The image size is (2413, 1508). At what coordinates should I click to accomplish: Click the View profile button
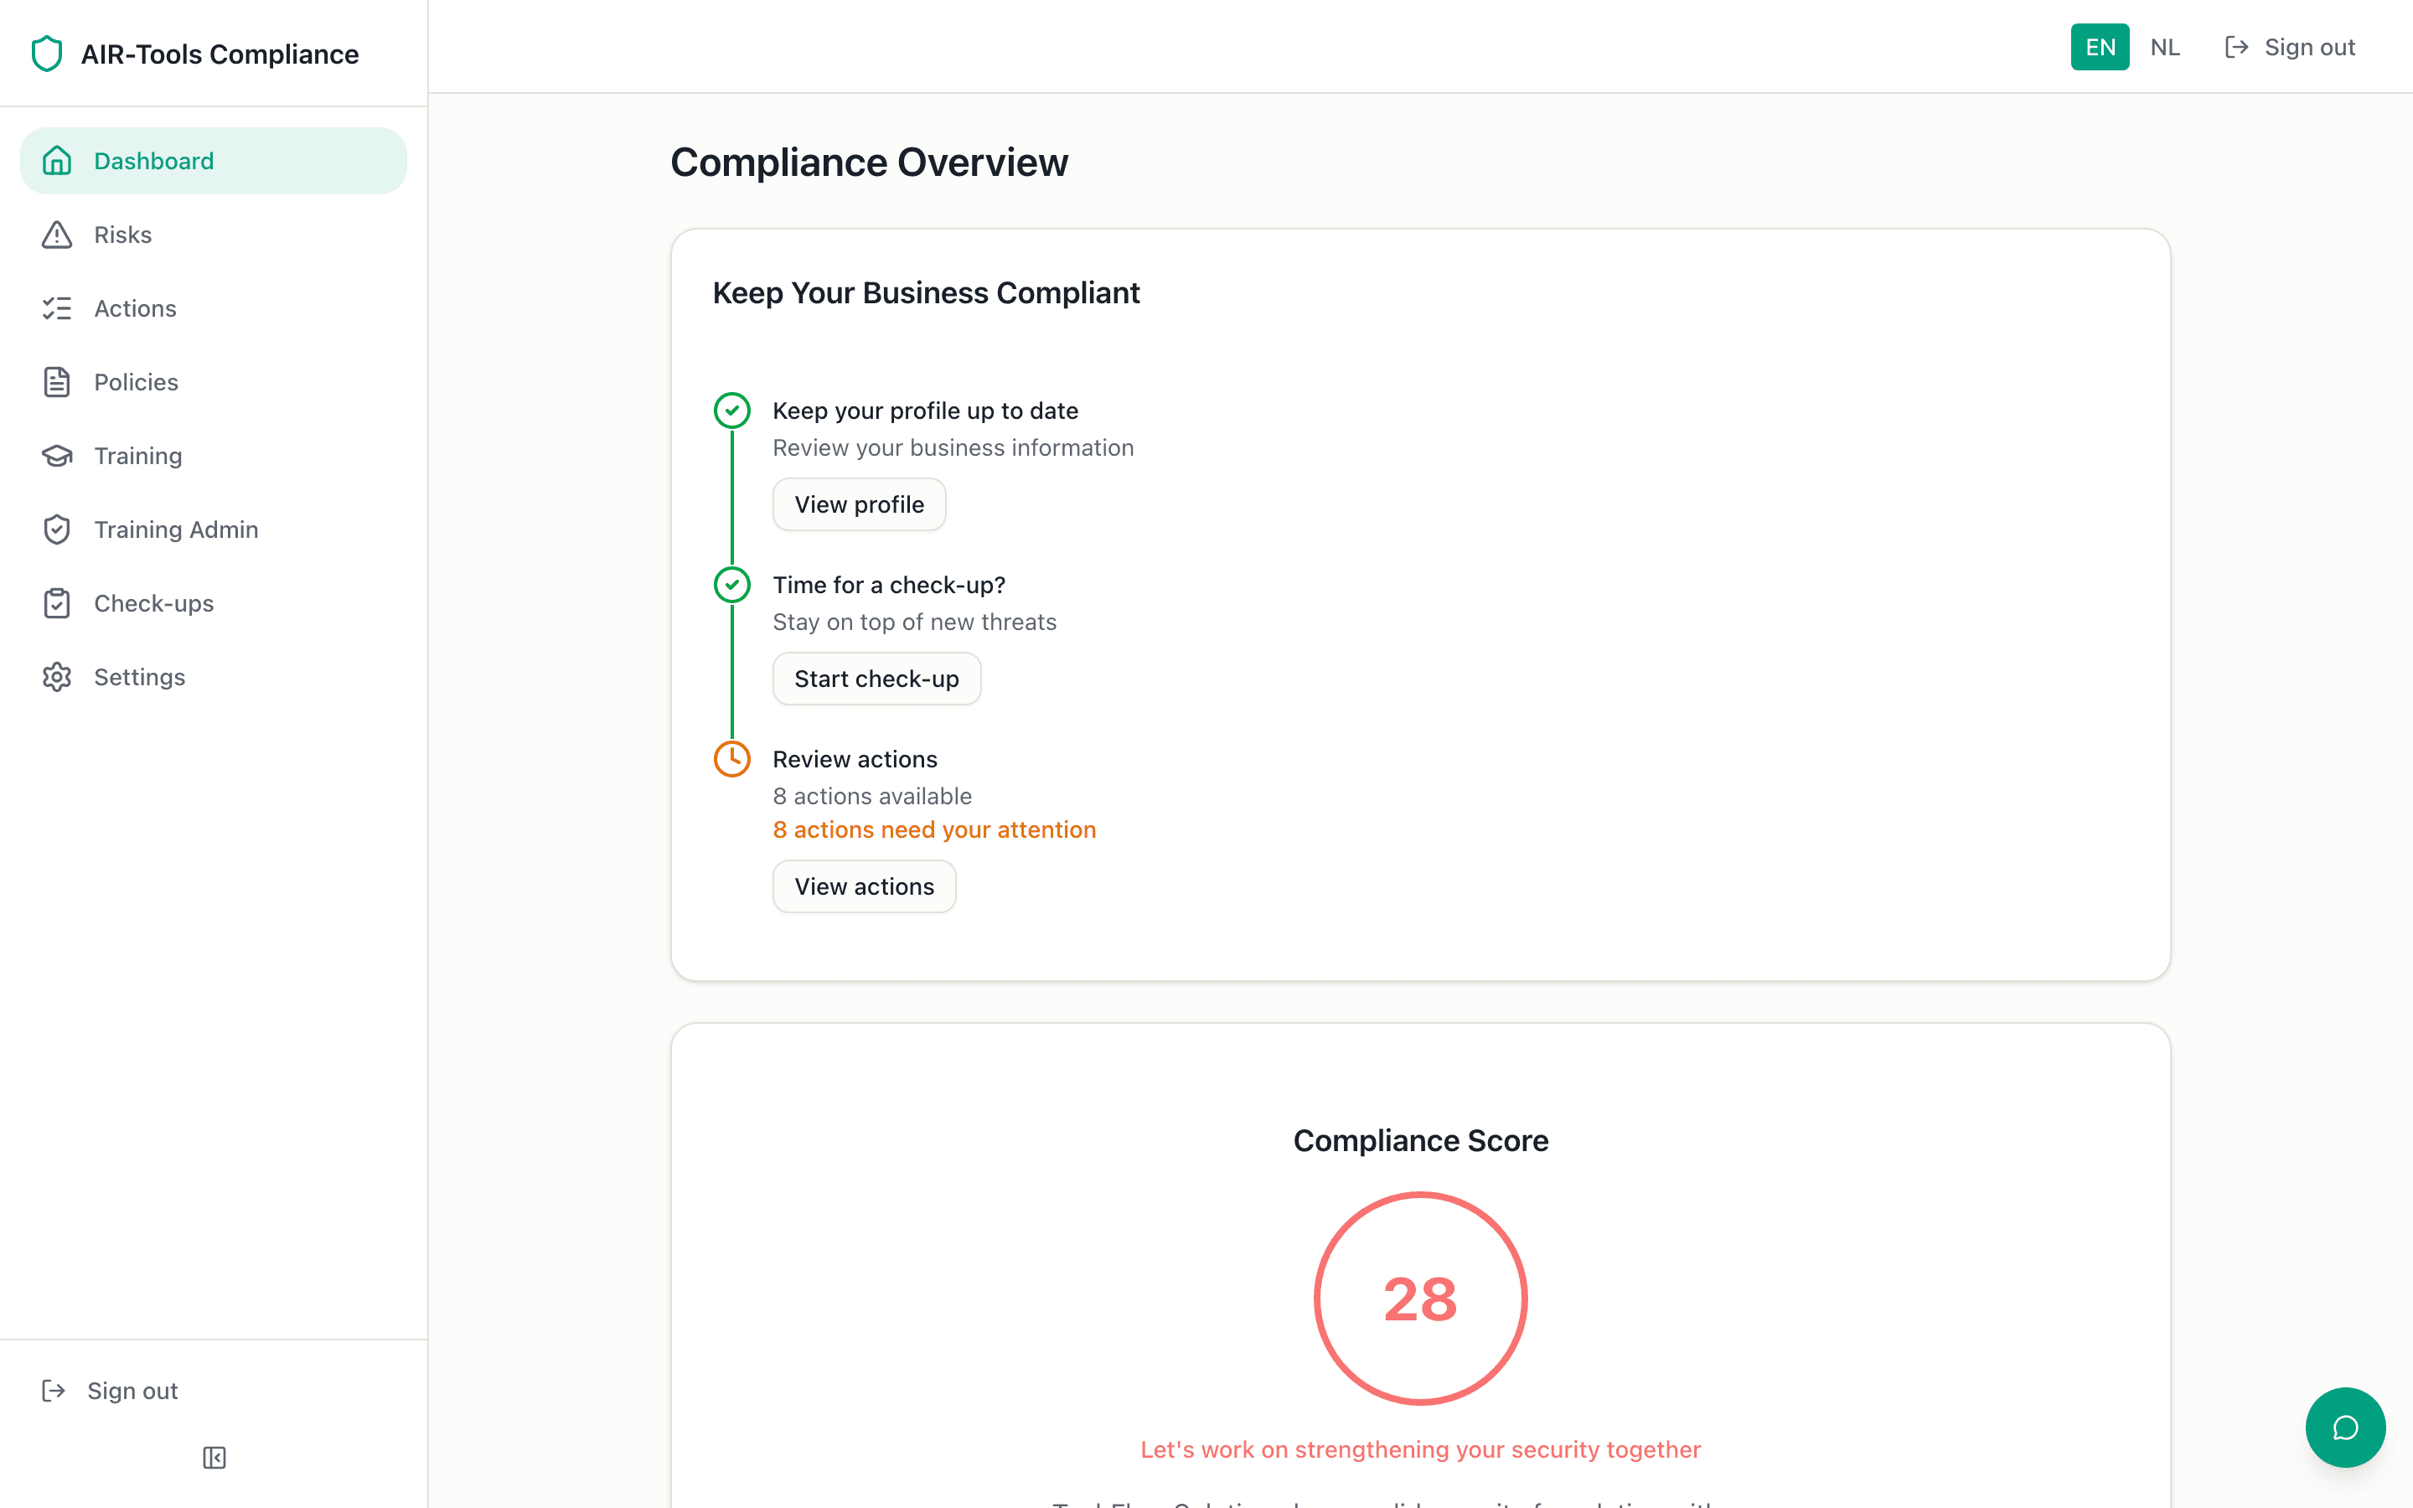(x=859, y=504)
